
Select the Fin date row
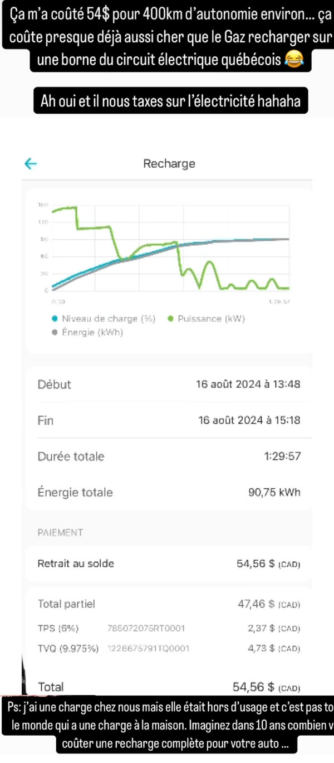pos(169,420)
